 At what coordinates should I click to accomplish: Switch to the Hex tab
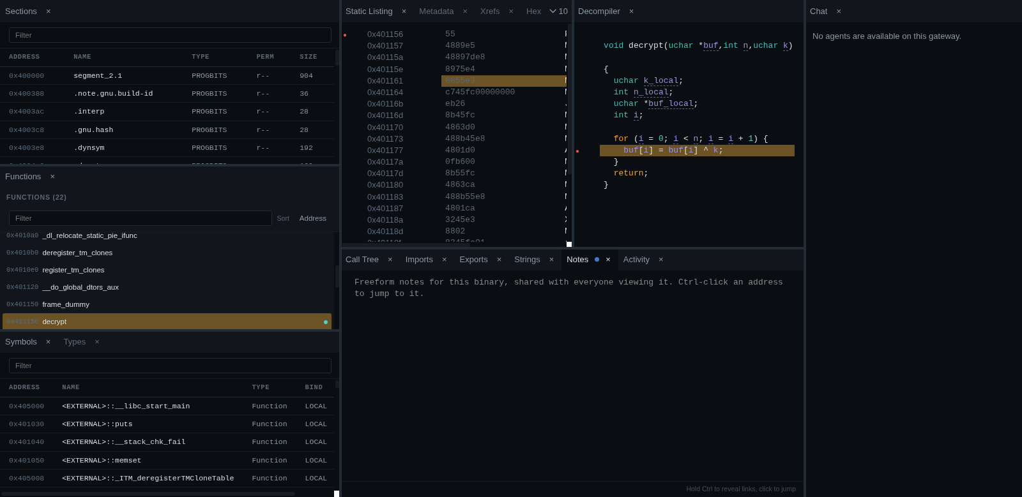(x=533, y=11)
